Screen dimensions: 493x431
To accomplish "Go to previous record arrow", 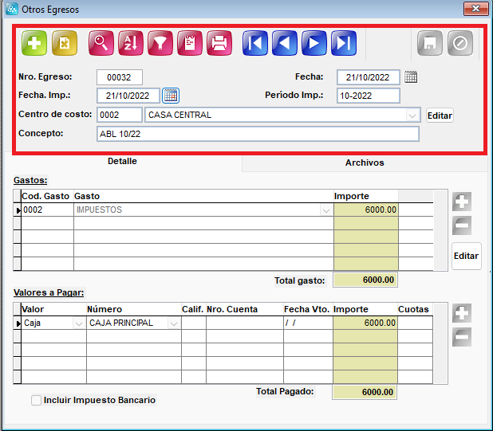I will point(285,43).
